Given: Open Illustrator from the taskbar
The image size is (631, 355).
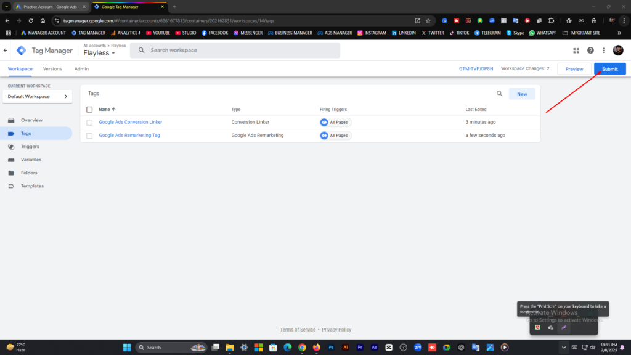Looking at the screenshot, I should (345, 348).
